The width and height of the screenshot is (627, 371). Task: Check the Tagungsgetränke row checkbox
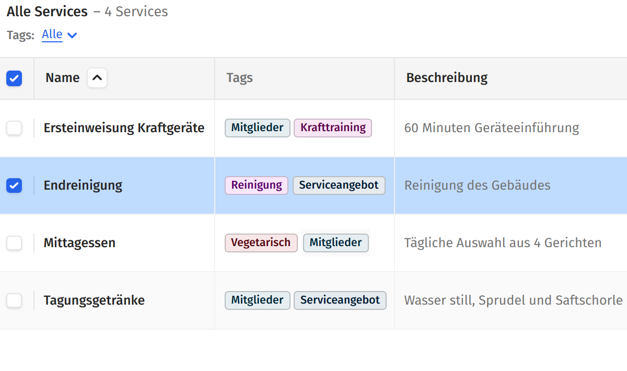[14, 300]
